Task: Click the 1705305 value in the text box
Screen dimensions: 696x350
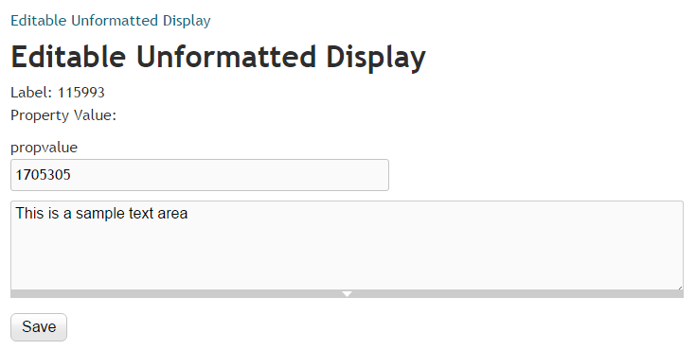Action: (43, 175)
